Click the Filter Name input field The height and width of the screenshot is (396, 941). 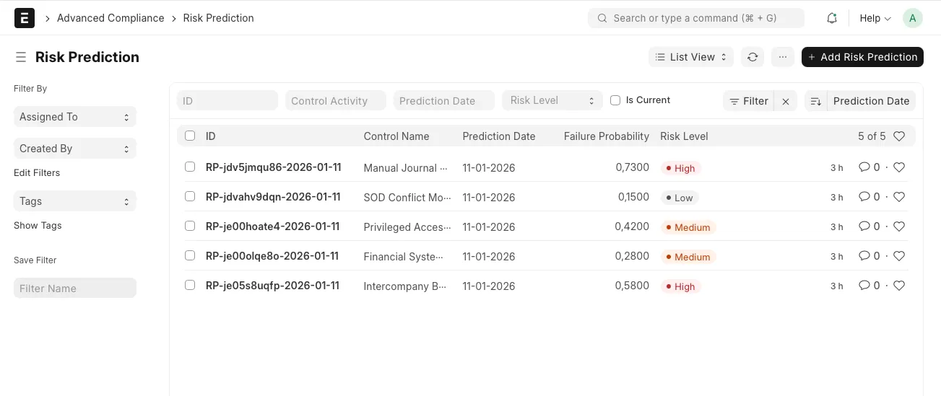[x=74, y=289]
